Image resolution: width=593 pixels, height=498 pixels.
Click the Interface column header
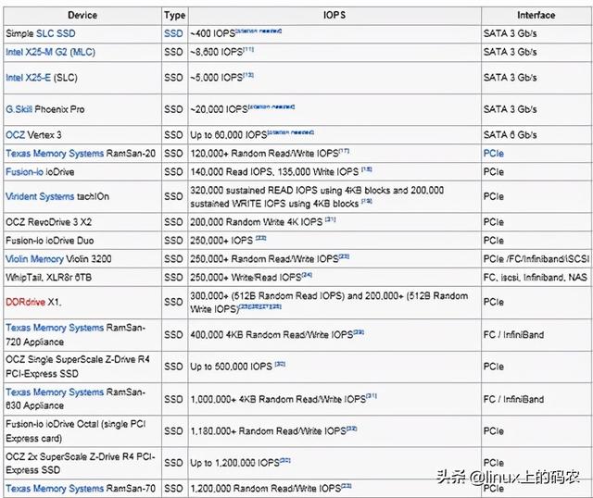536,16
